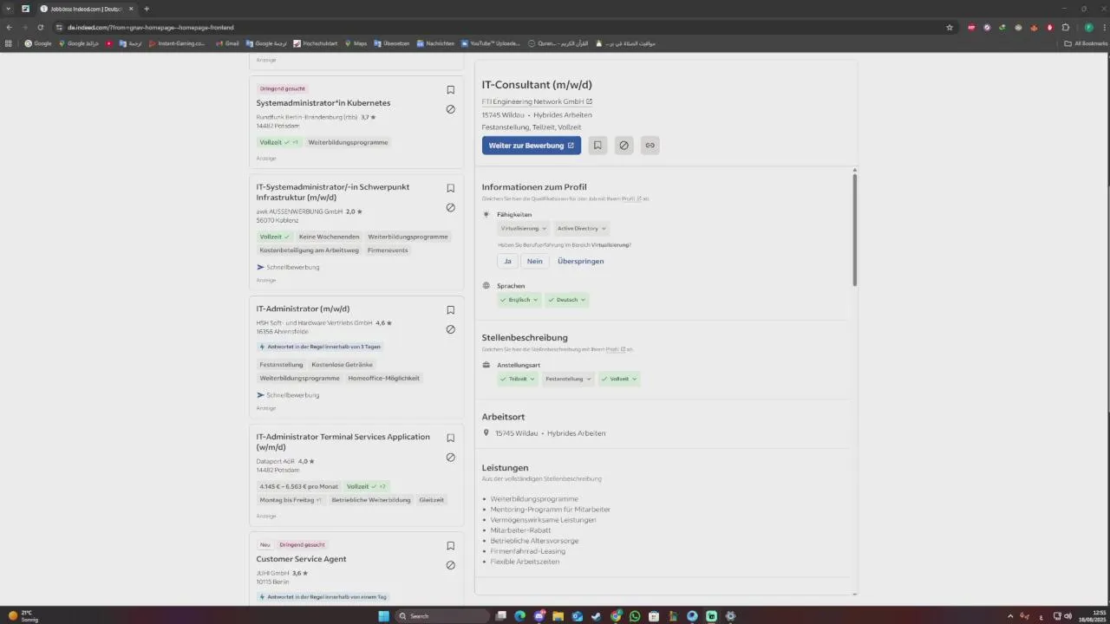Open the Nachrichten bookmark

point(435,43)
